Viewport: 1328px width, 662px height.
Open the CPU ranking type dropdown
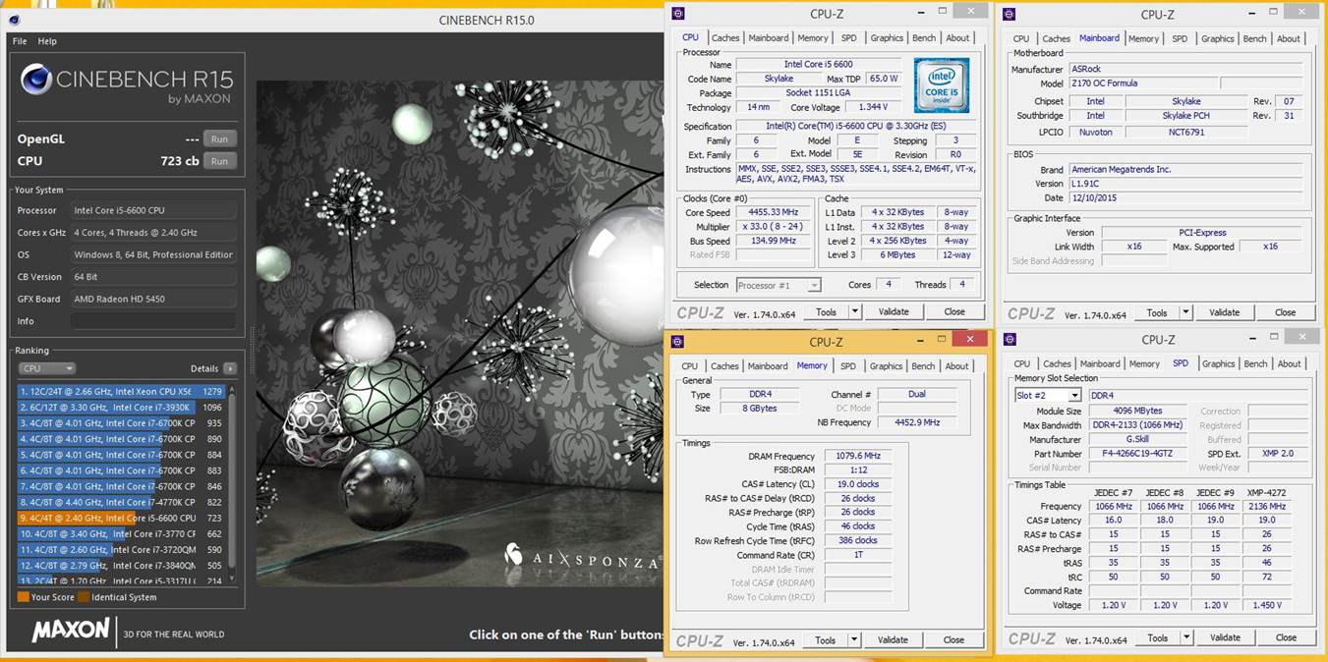coord(46,368)
